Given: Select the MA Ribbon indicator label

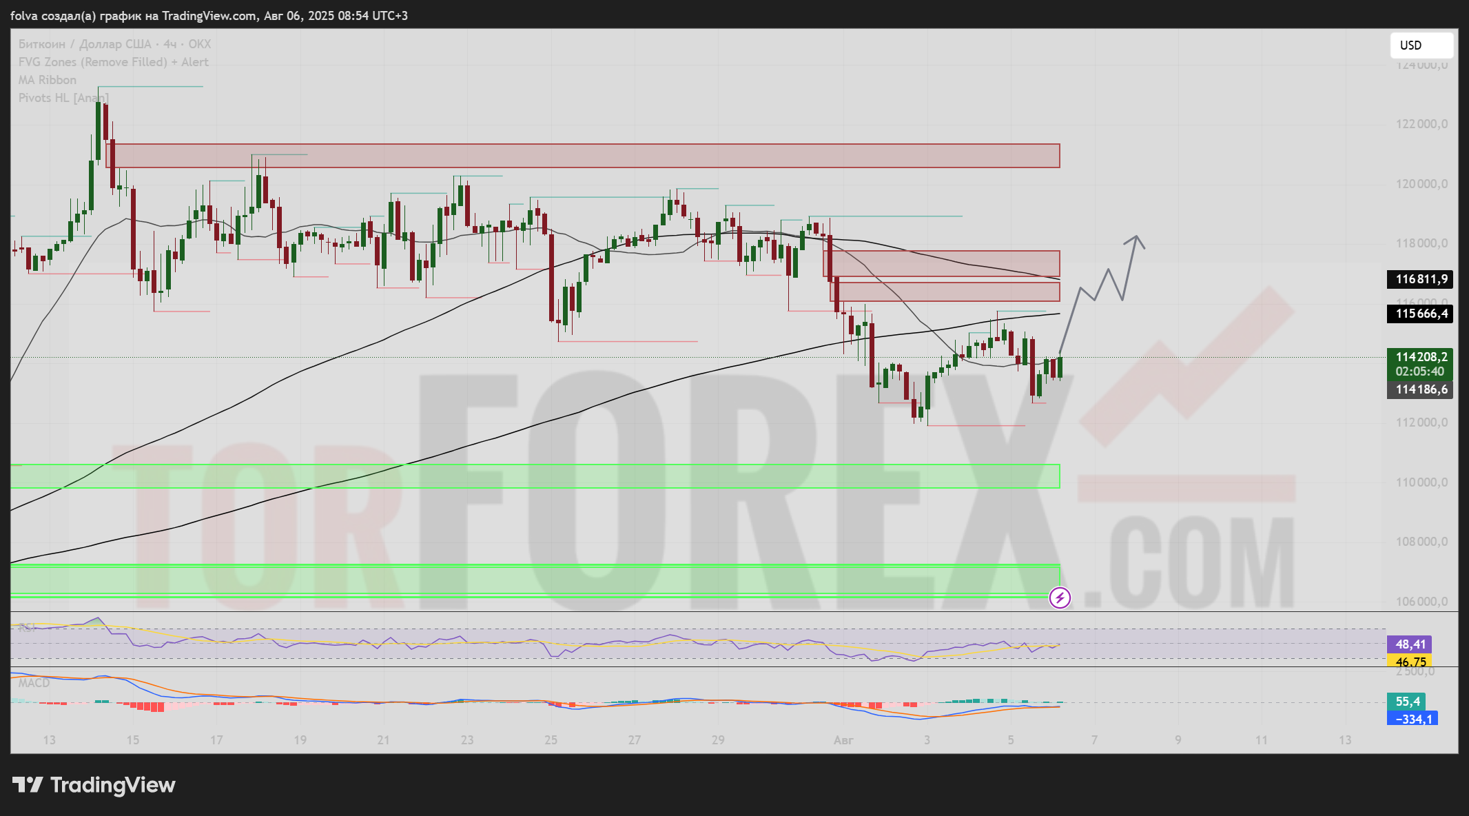Looking at the screenshot, I should (x=47, y=80).
